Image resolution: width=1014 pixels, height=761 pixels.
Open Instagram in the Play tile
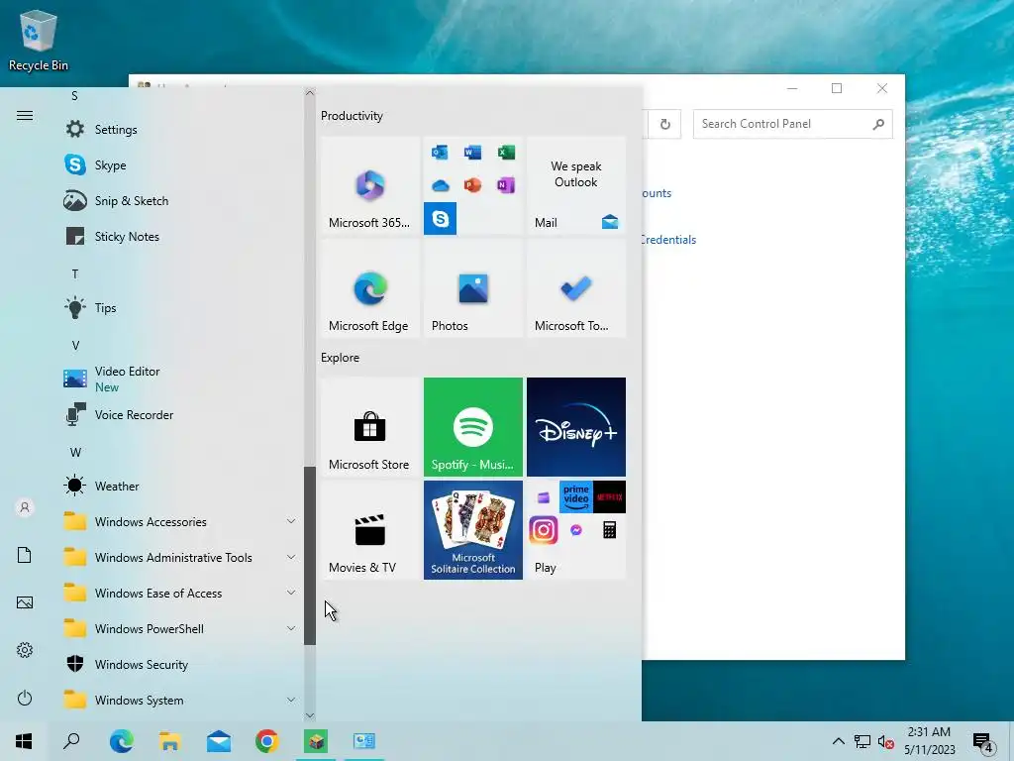coord(544,531)
